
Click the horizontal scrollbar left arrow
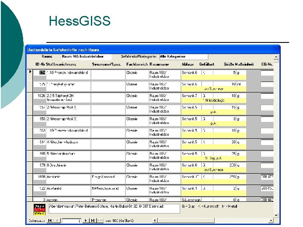(154, 220)
